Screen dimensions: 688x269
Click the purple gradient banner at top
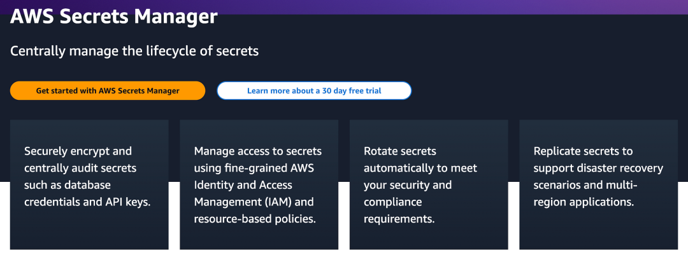click(x=446, y=5)
